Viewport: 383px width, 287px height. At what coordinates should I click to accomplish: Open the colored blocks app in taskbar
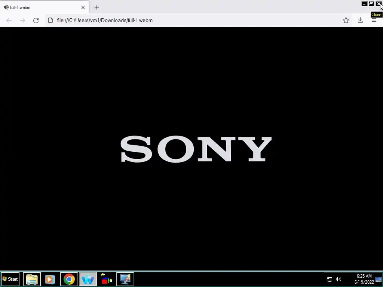coord(107,279)
